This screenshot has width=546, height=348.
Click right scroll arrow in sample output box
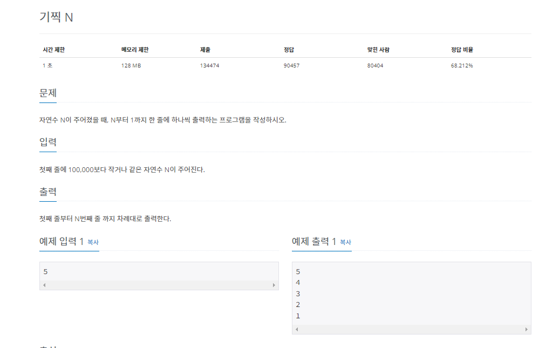pyautogui.click(x=527, y=329)
